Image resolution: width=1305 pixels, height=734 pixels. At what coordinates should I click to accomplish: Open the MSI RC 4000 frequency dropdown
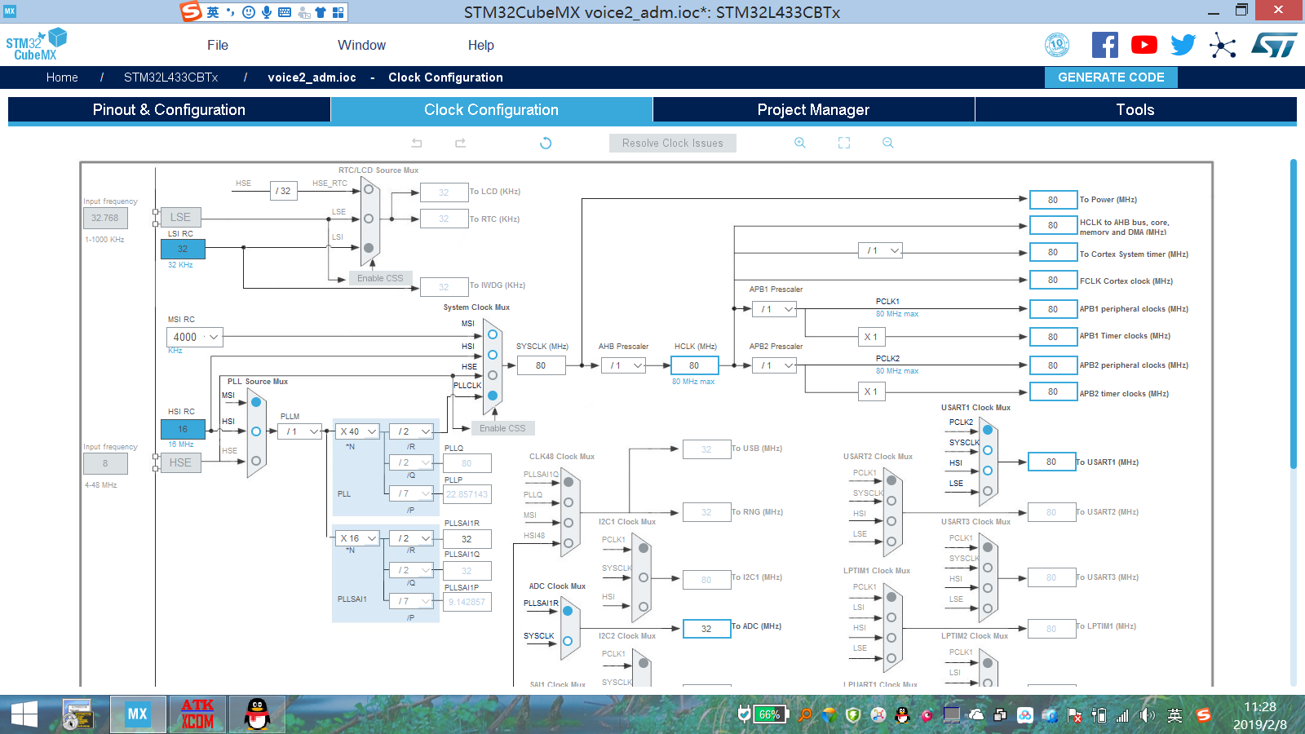coord(195,337)
